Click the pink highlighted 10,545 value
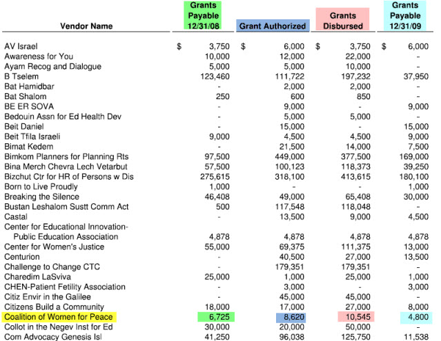441x341 pixels. (x=356, y=317)
